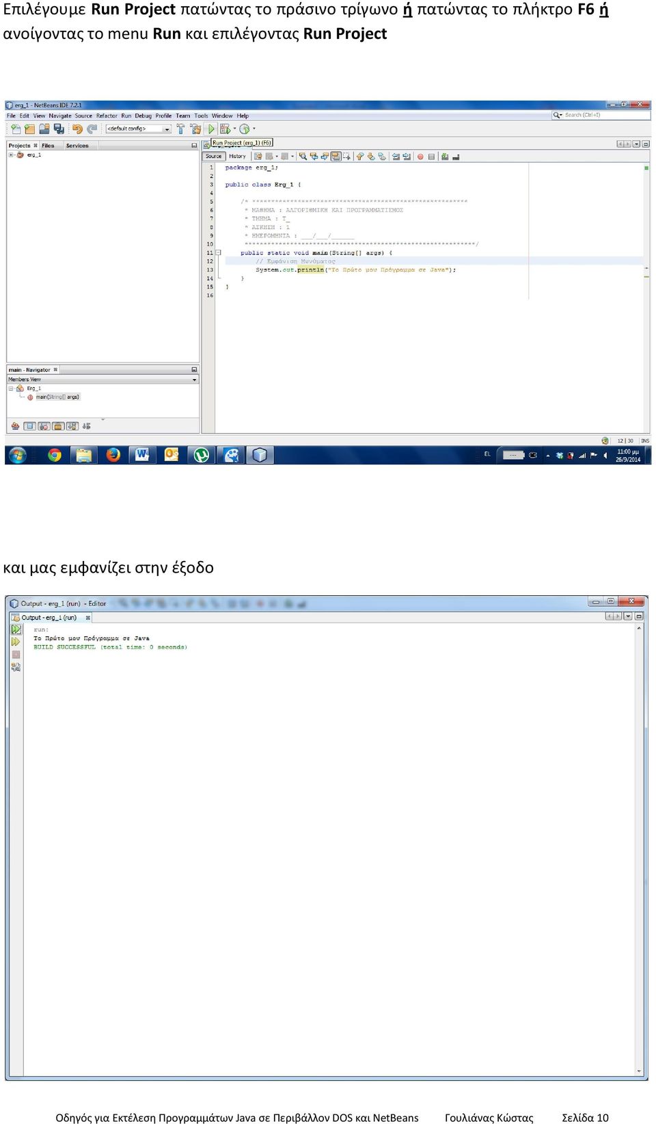The width and height of the screenshot is (656, 1124).
Task: Open Microsoft Word from the taskbar
Action: point(142,455)
